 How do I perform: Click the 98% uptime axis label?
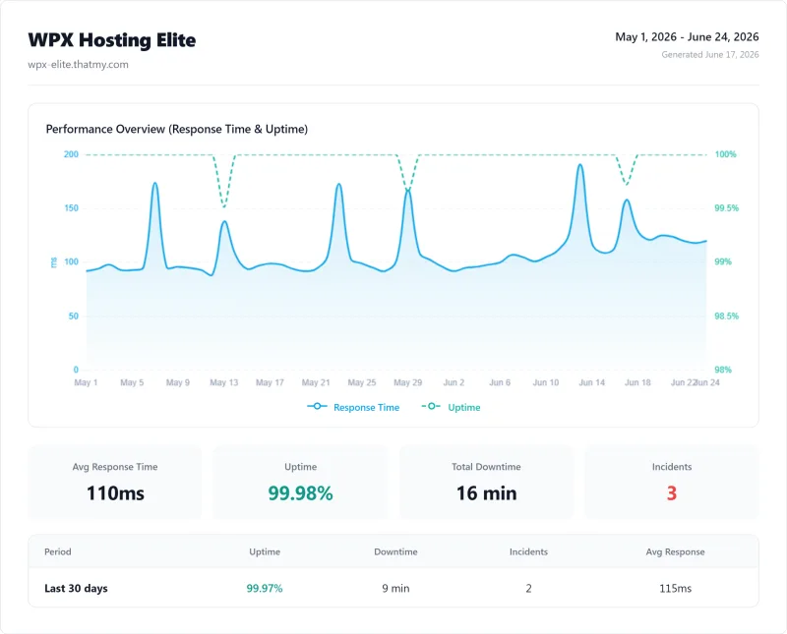coord(723,370)
